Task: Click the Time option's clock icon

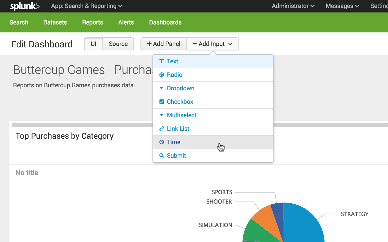Action: [161, 142]
